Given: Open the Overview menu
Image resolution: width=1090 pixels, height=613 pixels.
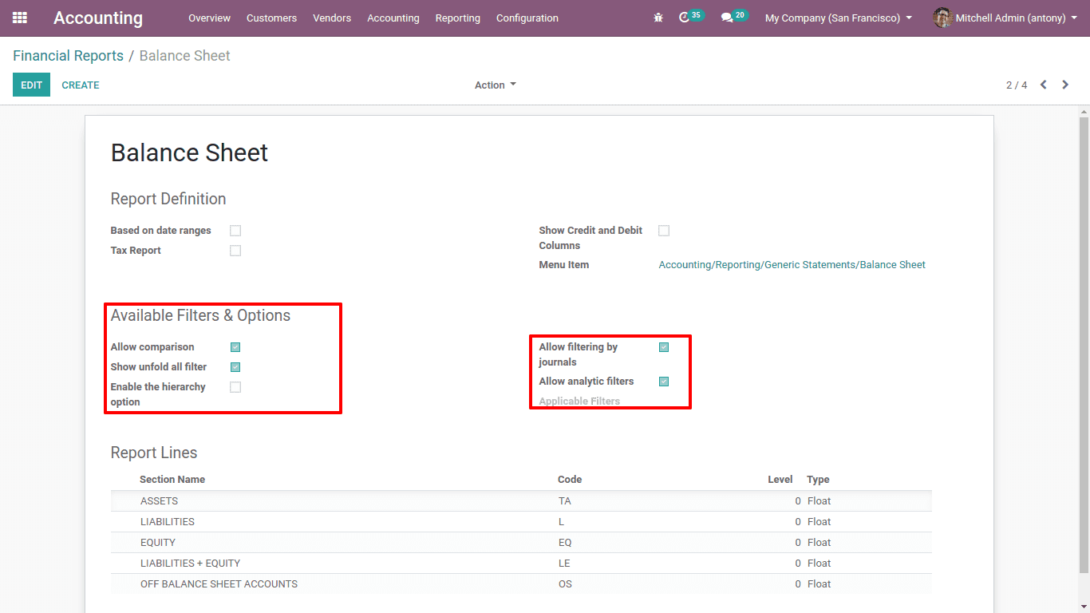Looking at the screenshot, I should (209, 18).
